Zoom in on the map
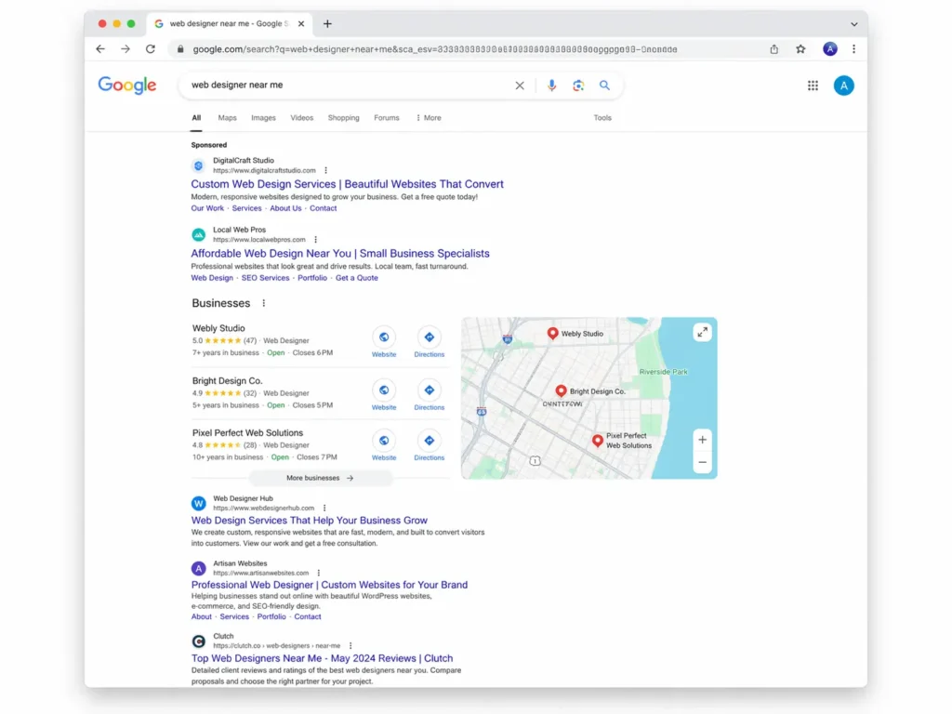 coord(703,440)
